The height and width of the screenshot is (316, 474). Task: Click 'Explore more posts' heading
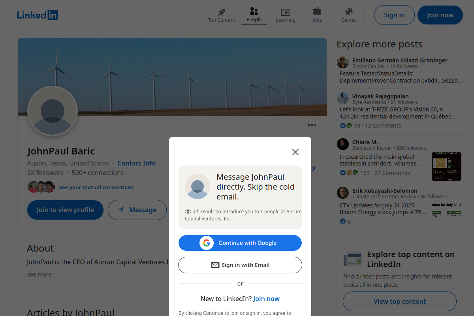380,44
